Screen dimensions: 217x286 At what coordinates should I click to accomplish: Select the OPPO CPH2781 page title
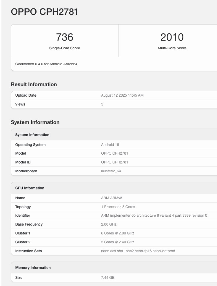point(44,12)
